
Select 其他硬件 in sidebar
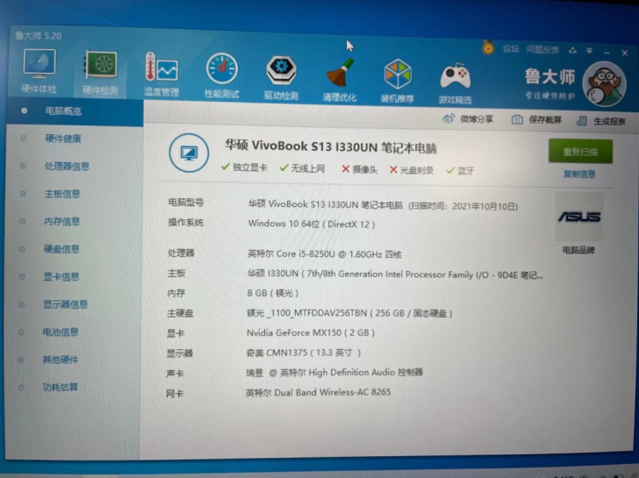[60, 360]
